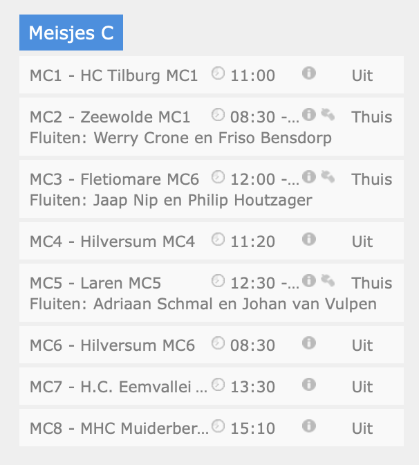Open info icon for MC6 Hilversum match
Screen dimensions: 419x465
tap(309, 343)
